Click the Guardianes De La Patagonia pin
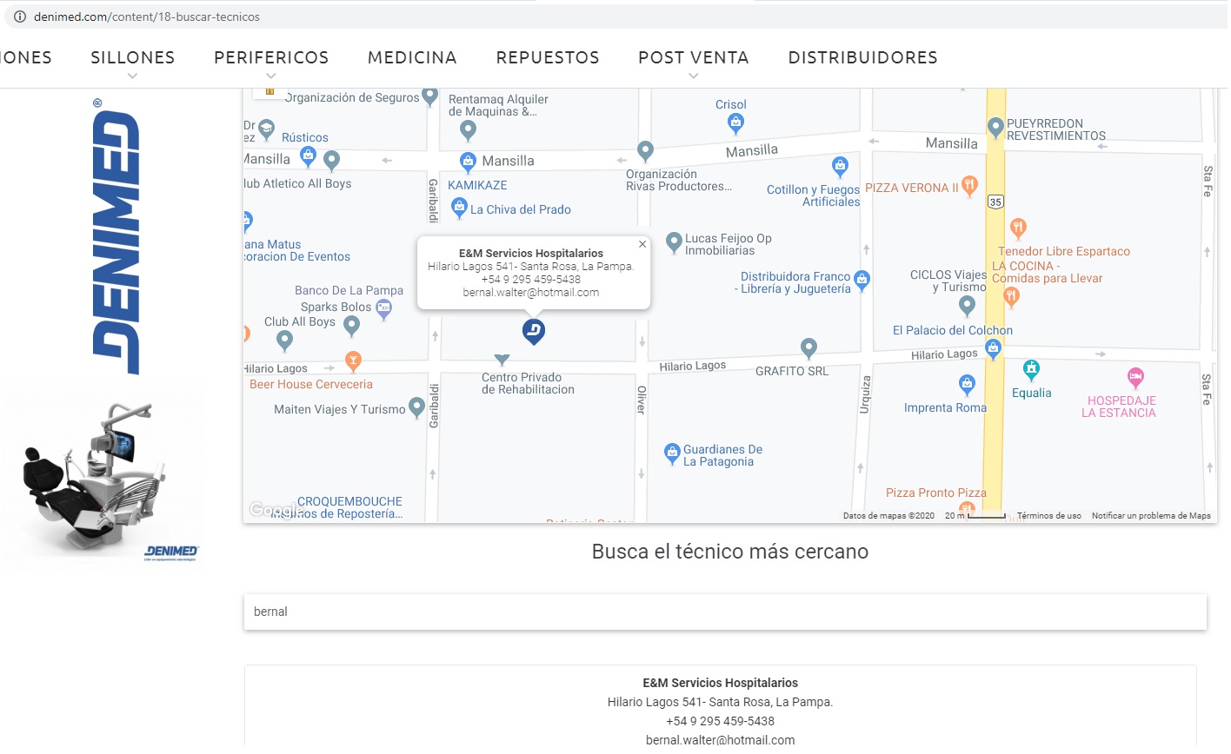This screenshot has height=754, width=1231. [672, 452]
